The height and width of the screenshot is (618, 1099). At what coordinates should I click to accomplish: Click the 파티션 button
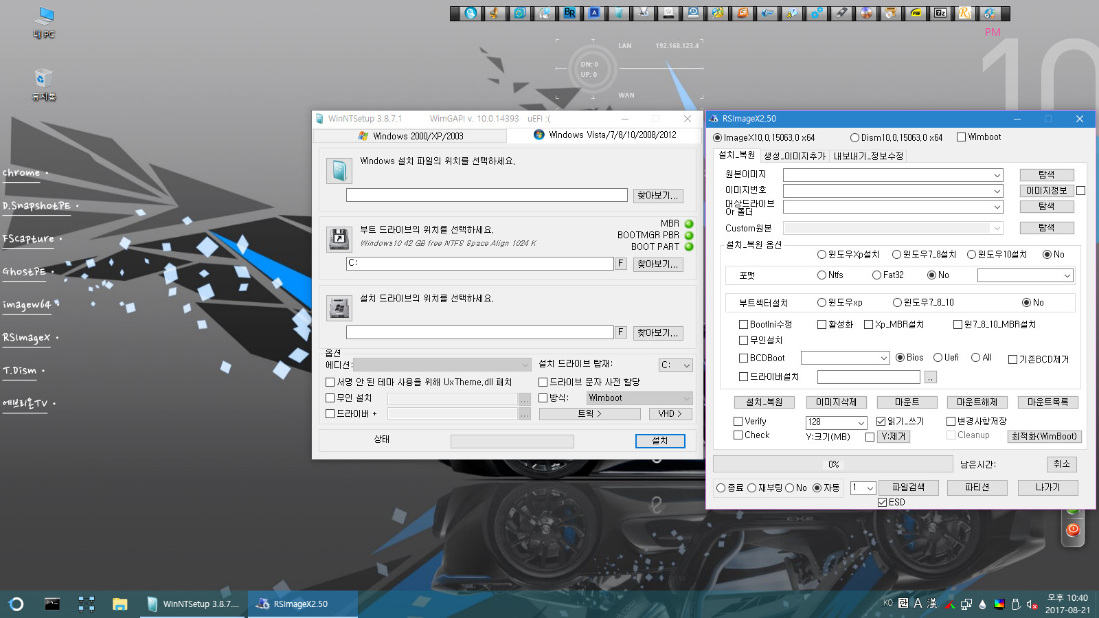[977, 488]
